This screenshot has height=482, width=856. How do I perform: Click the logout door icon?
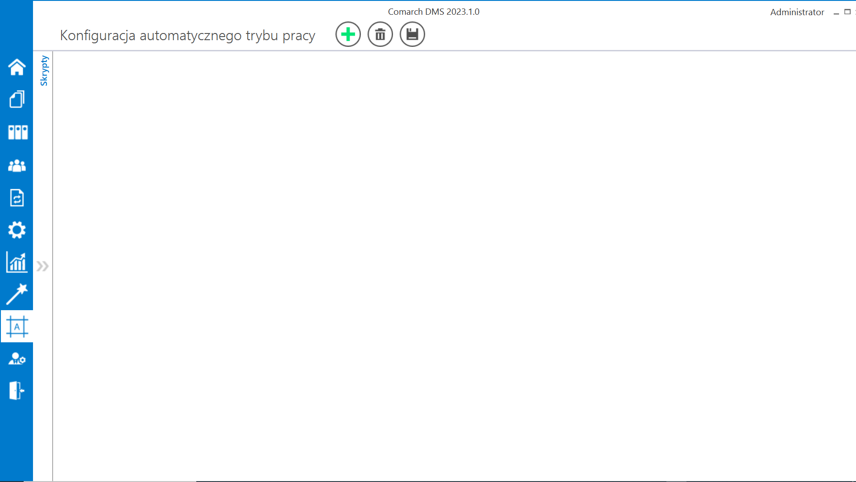point(17,391)
